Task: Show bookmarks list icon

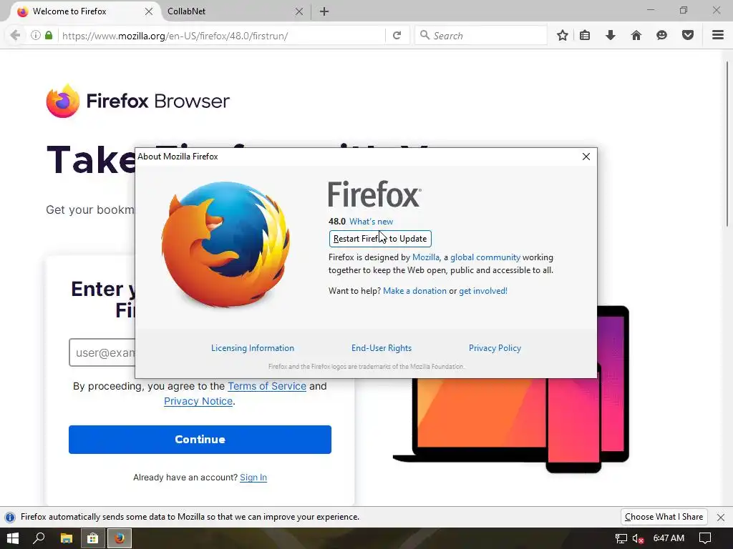Action: 585,36
